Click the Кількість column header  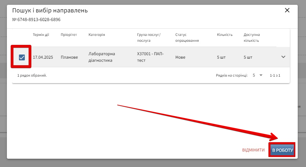(x=225, y=35)
